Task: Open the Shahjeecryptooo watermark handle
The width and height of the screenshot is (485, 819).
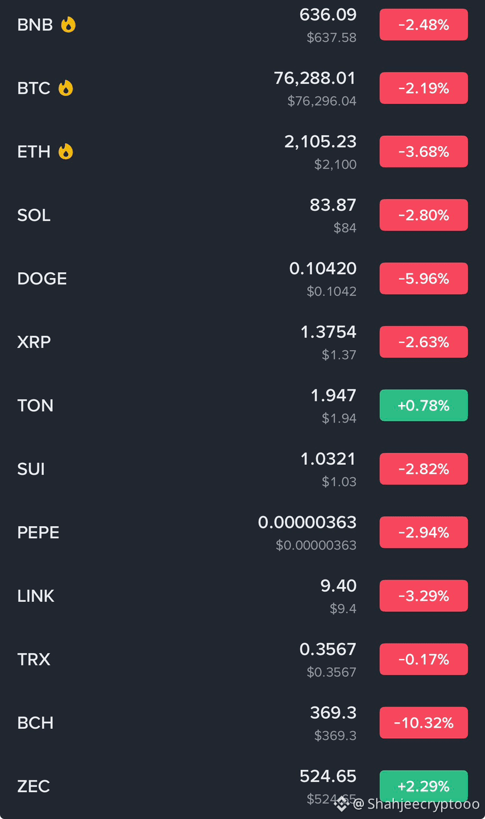Action: [416, 804]
